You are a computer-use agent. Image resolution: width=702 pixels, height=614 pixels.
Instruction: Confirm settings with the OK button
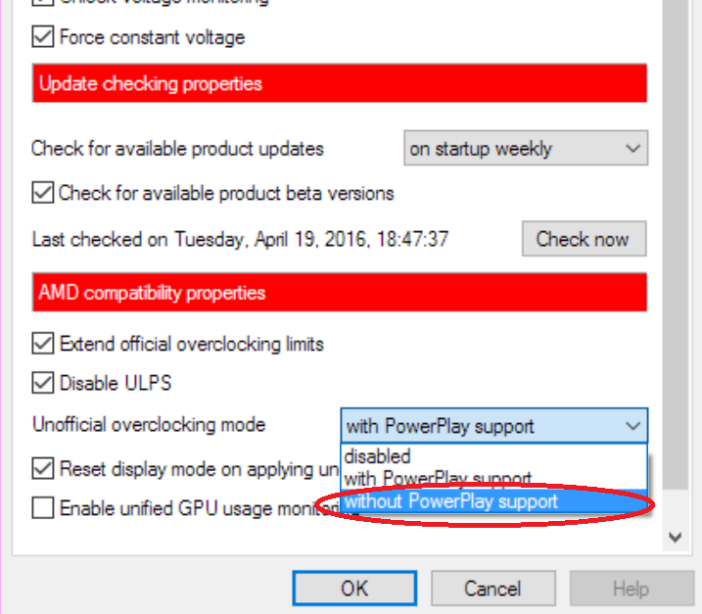354,589
